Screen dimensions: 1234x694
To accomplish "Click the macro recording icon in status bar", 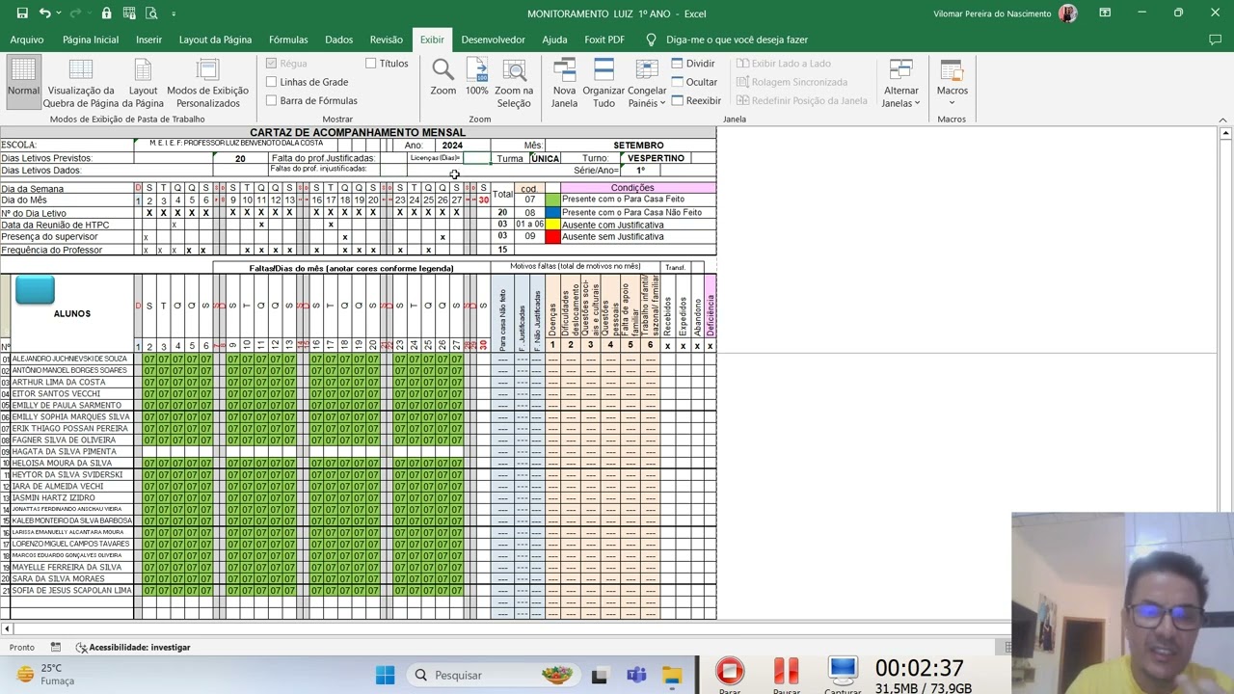I will [55, 648].
